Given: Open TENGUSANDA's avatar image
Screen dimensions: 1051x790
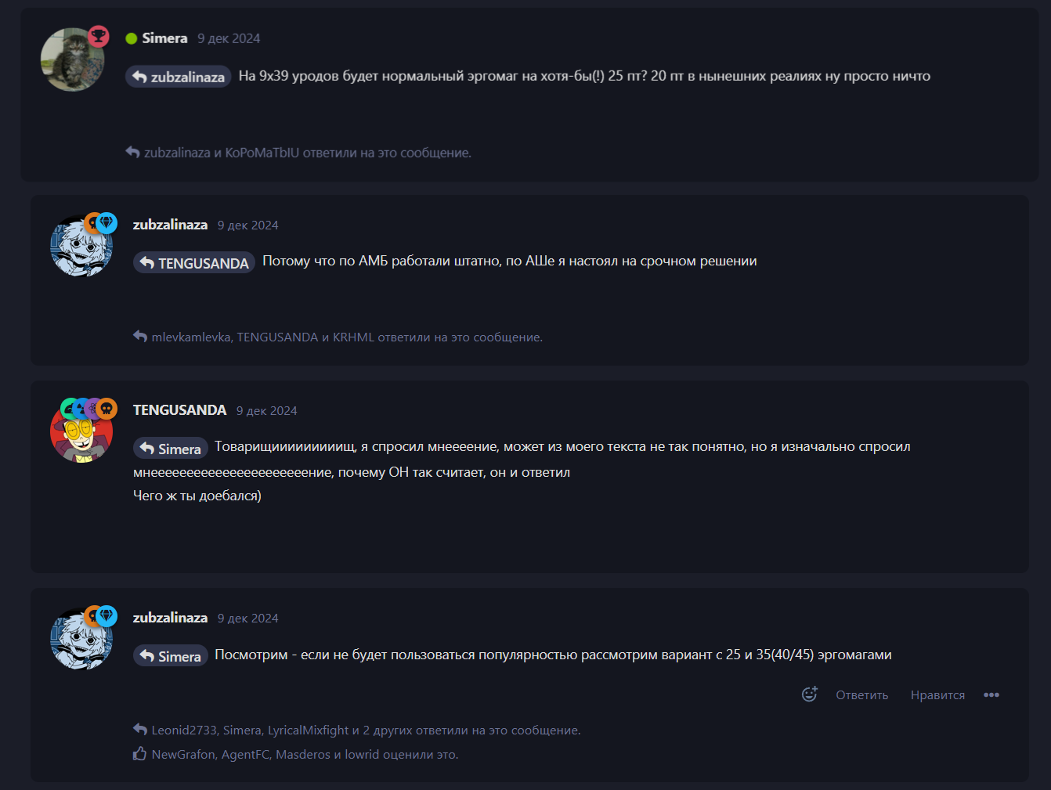Looking at the screenshot, I should (81, 431).
